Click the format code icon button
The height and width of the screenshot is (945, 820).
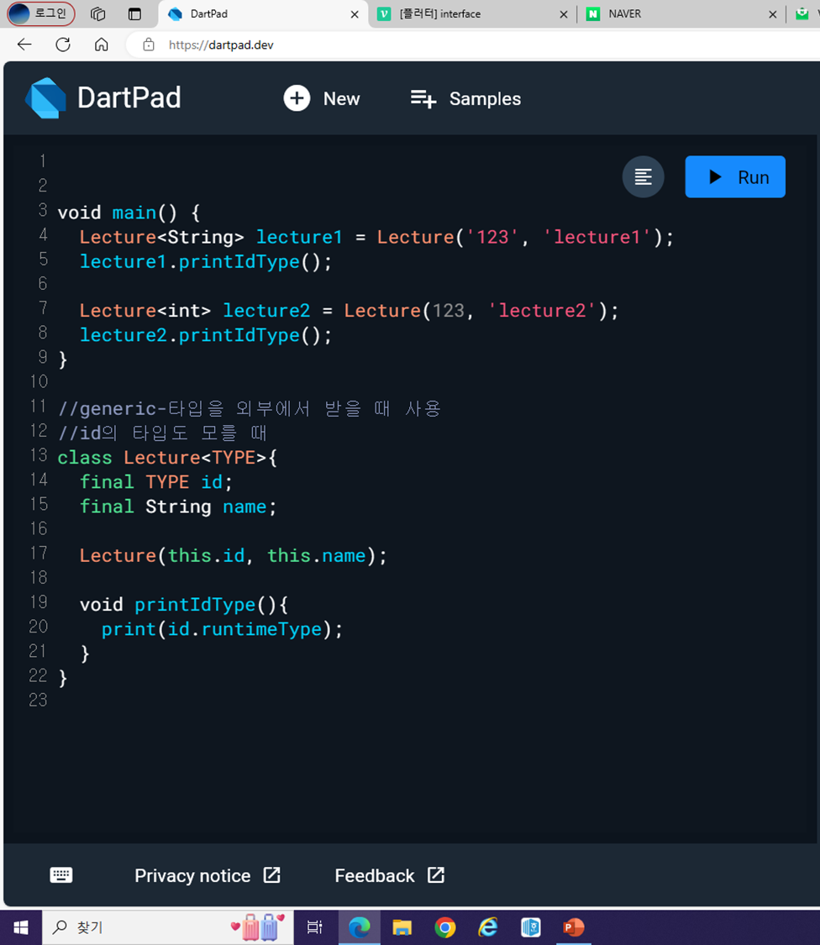(644, 176)
